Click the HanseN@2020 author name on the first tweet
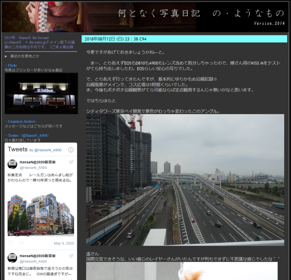The image size is (291, 280). click(x=38, y=162)
